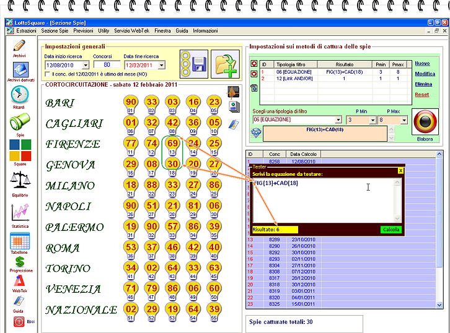Image resolution: width=450 pixels, height=333 pixels.
Task: Click the Elabora red round button
Action: (x=425, y=122)
